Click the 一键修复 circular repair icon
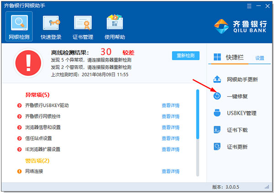The image size is (274, 193). (217, 96)
